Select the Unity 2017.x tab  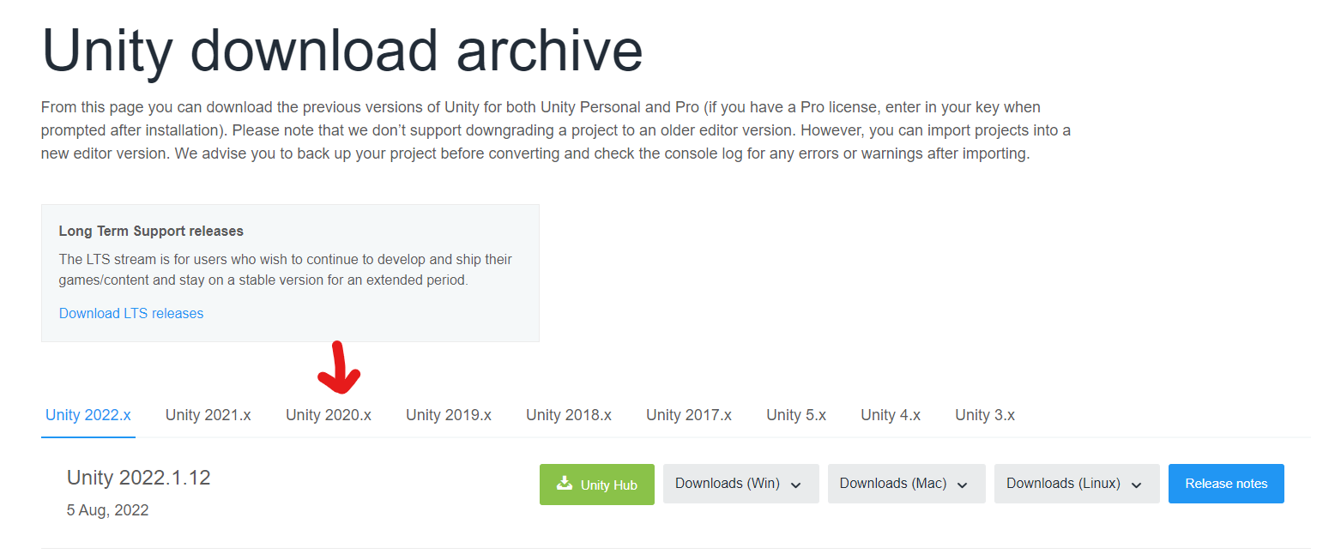click(x=689, y=415)
